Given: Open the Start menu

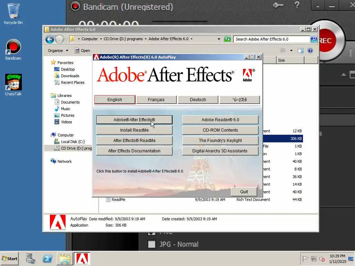Looking at the screenshot, I should (x=9, y=258).
